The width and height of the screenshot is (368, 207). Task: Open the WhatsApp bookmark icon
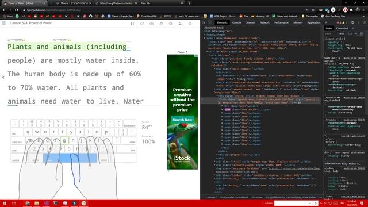click(x=17, y=16)
